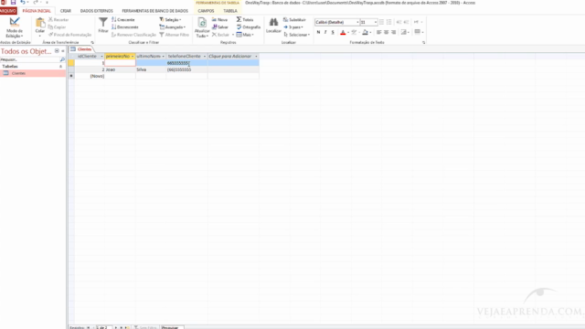Click the Undo arrow in the title bar
Screen dimensions: 585x329
point(22,2)
